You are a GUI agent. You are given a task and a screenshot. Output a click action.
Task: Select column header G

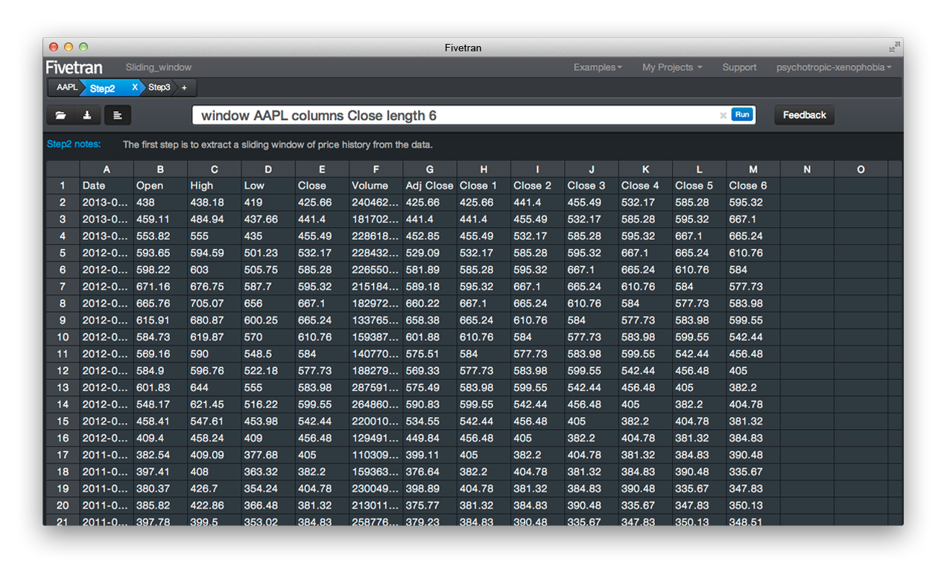click(x=429, y=169)
